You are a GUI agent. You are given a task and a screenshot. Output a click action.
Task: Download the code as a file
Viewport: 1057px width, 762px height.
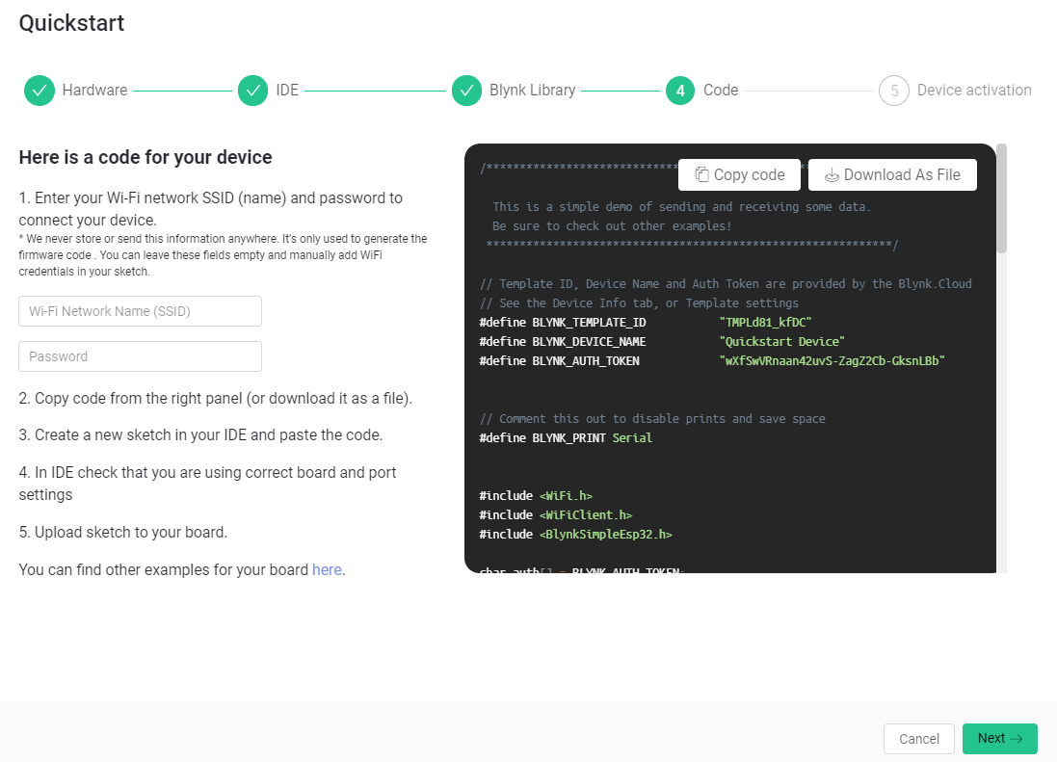tap(892, 175)
